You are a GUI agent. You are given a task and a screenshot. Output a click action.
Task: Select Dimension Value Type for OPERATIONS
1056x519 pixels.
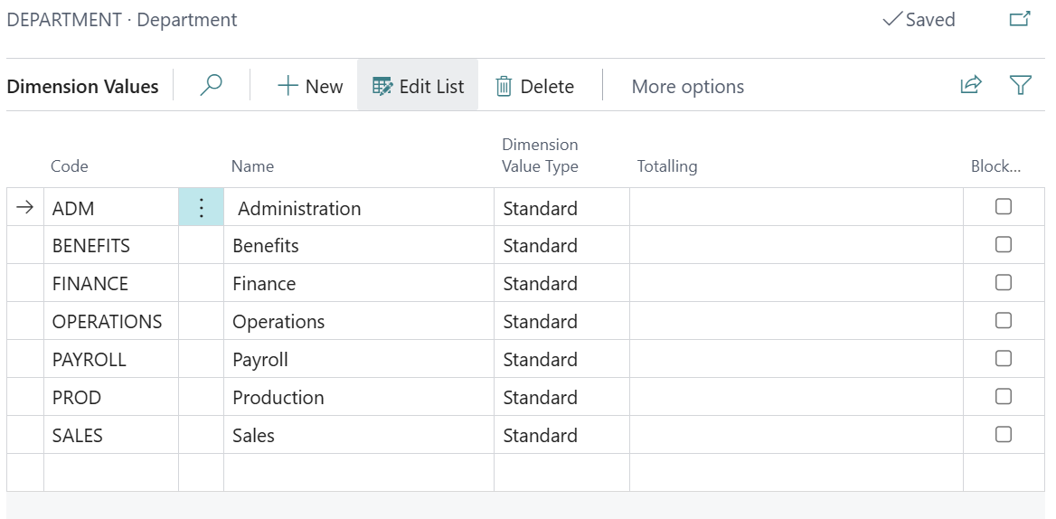click(561, 321)
